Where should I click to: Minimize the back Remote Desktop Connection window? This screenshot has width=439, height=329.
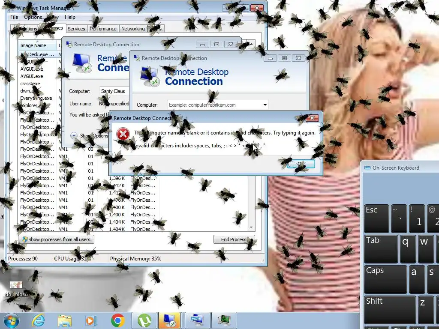202,45
